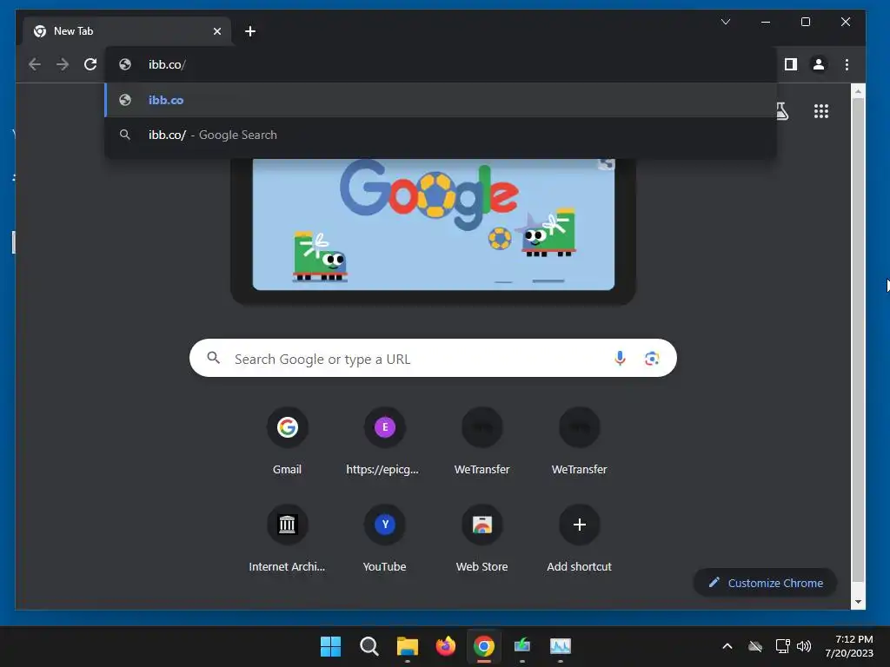Click the OneDrive cloud tray icon
The image size is (890, 667).
755,646
